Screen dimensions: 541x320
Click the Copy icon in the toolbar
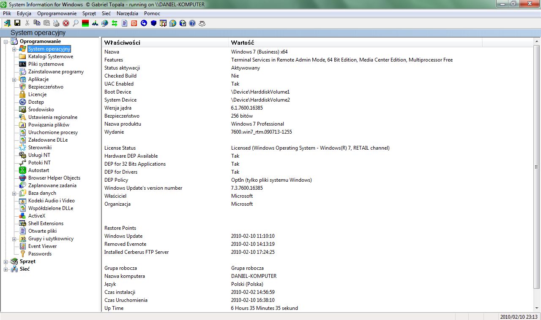coord(37,23)
